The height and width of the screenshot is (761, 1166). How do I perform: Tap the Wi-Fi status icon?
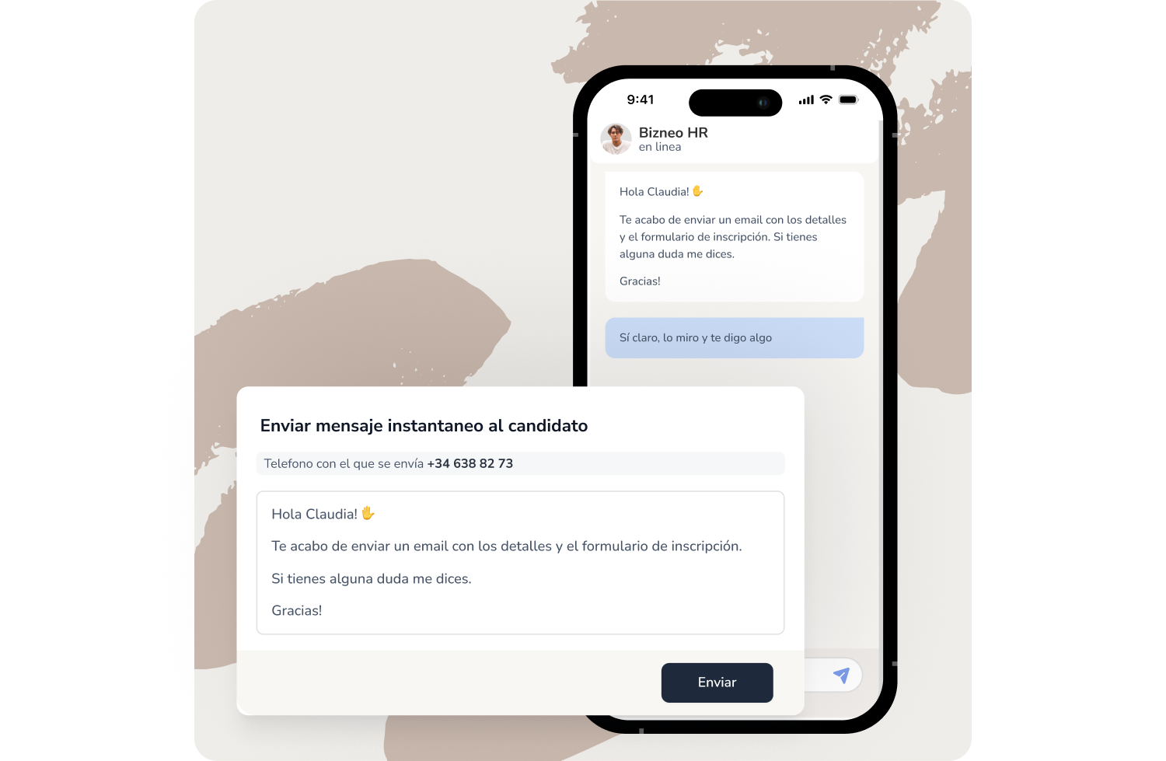(x=826, y=99)
